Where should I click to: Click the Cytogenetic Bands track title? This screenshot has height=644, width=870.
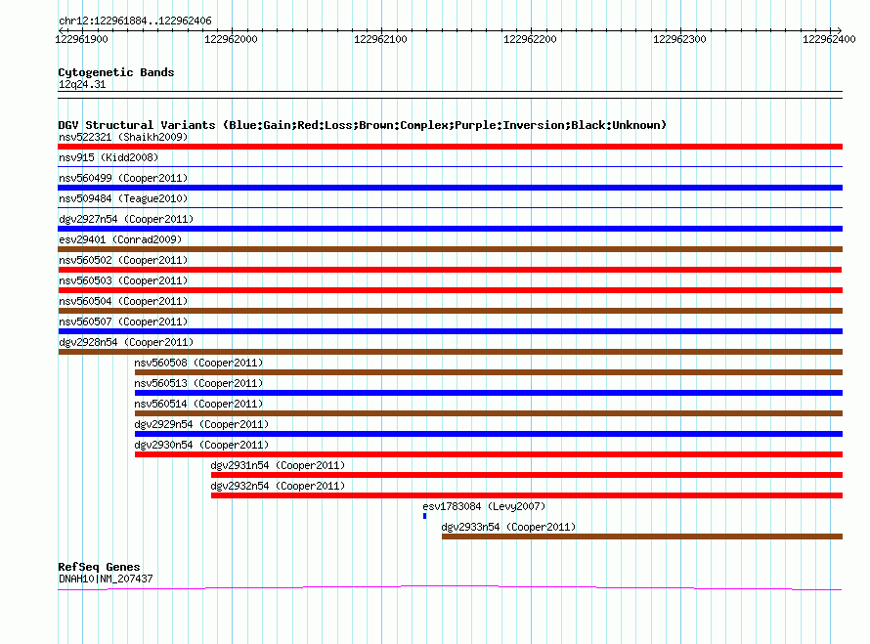(x=116, y=72)
